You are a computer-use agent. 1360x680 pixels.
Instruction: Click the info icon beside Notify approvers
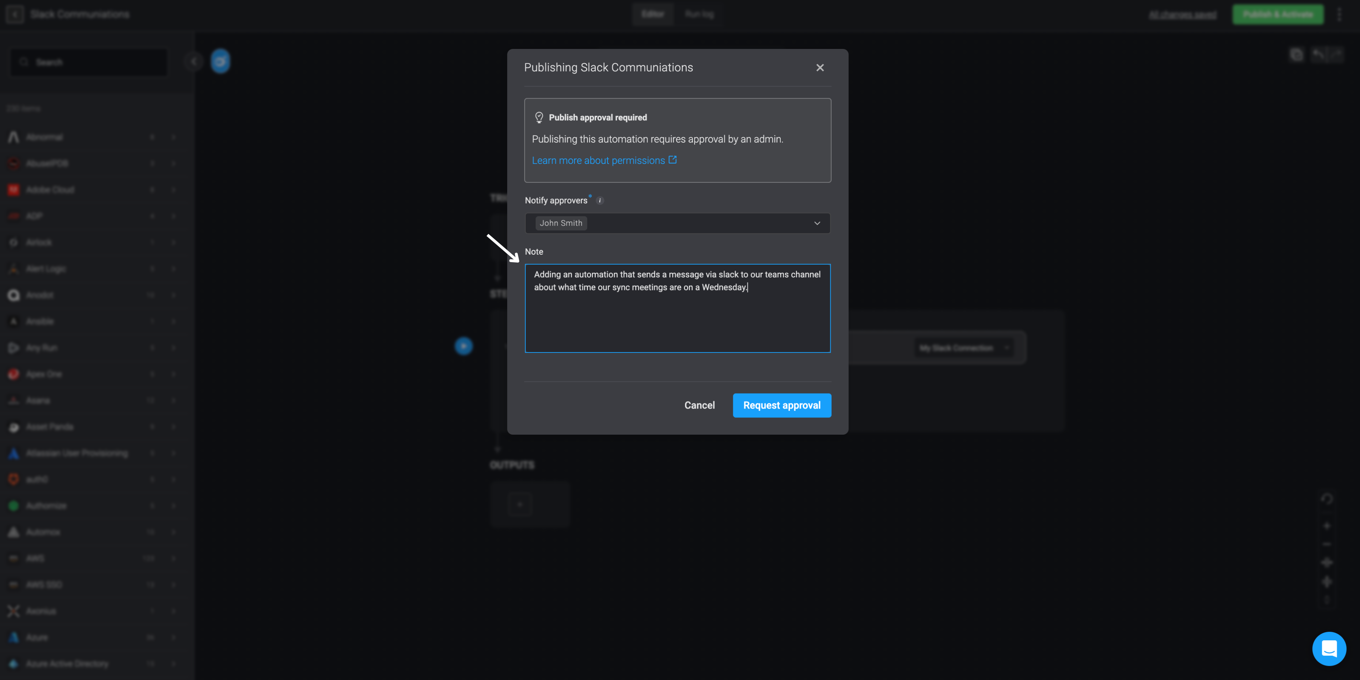(x=600, y=201)
